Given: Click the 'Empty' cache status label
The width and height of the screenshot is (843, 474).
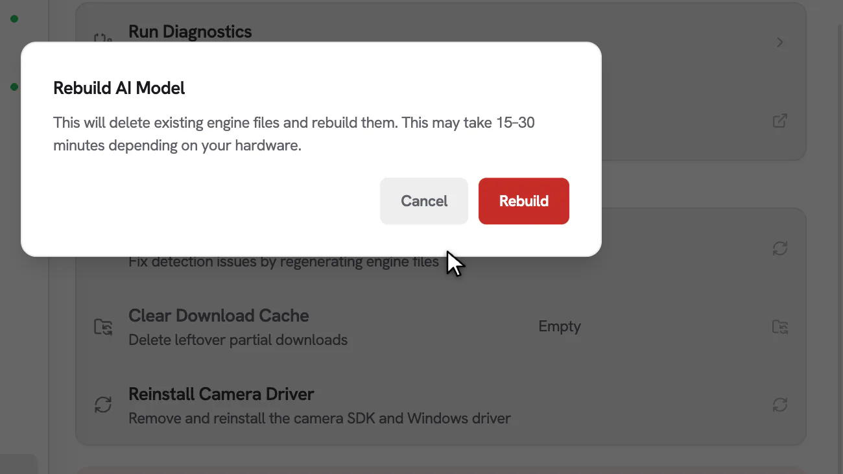Looking at the screenshot, I should 560,326.
